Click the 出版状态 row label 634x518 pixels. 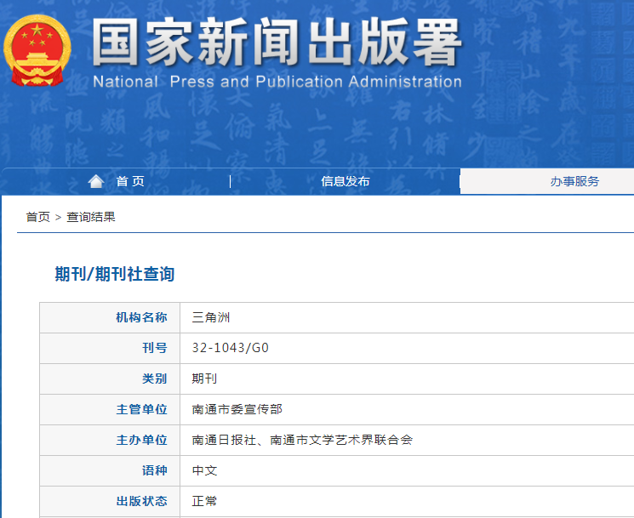pyautogui.click(x=141, y=501)
